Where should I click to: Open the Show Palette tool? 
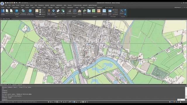point(3,12)
